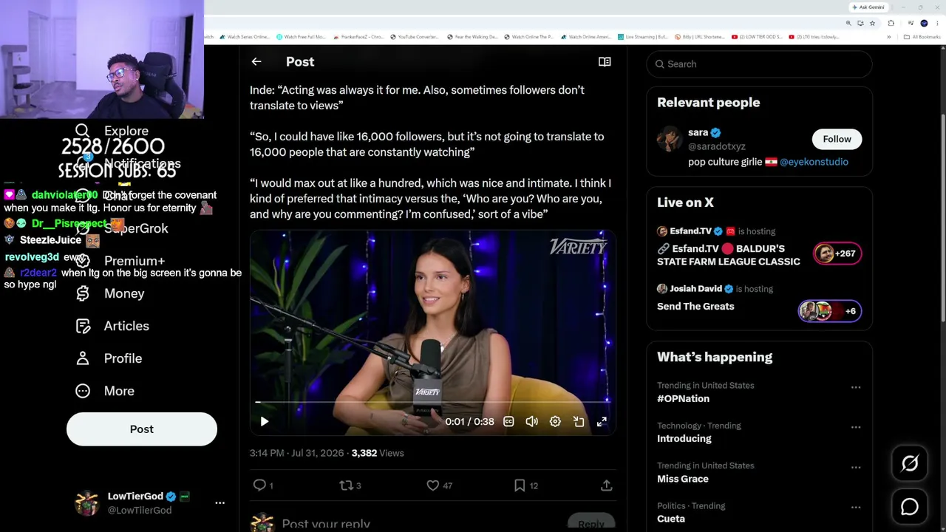Open the Messages floating chat button

tap(910, 507)
